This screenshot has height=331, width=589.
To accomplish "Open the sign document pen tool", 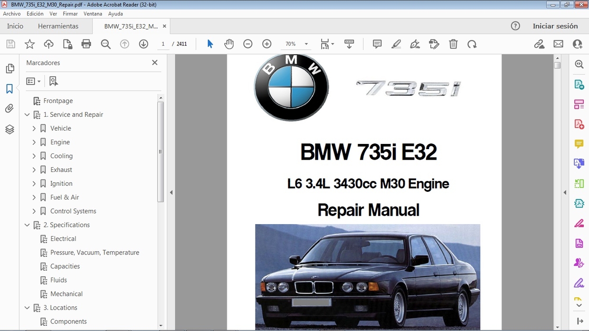I will click(x=415, y=44).
